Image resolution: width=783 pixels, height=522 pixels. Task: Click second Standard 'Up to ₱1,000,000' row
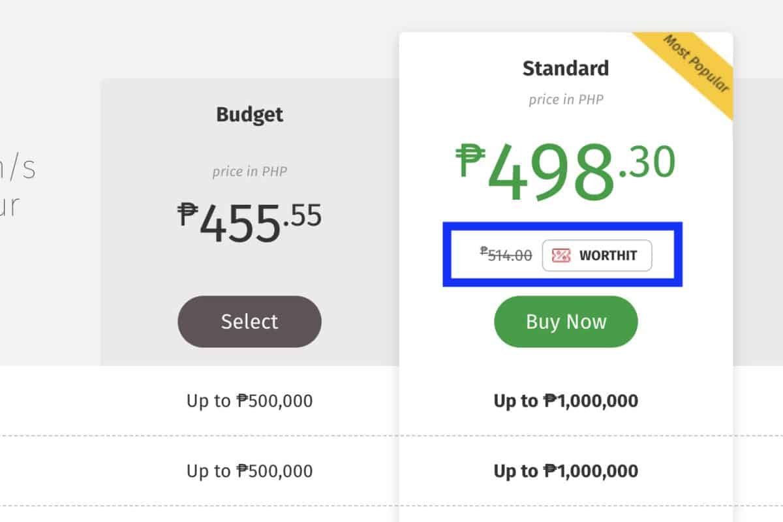566,470
